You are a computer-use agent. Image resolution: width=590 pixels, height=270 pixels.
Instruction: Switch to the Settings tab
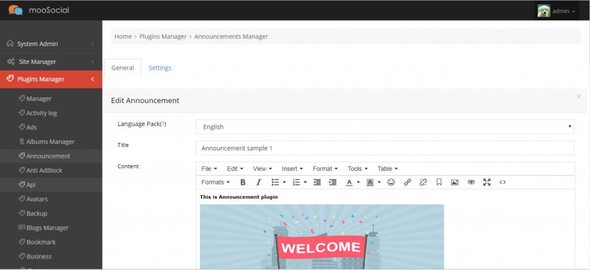pyautogui.click(x=160, y=68)
